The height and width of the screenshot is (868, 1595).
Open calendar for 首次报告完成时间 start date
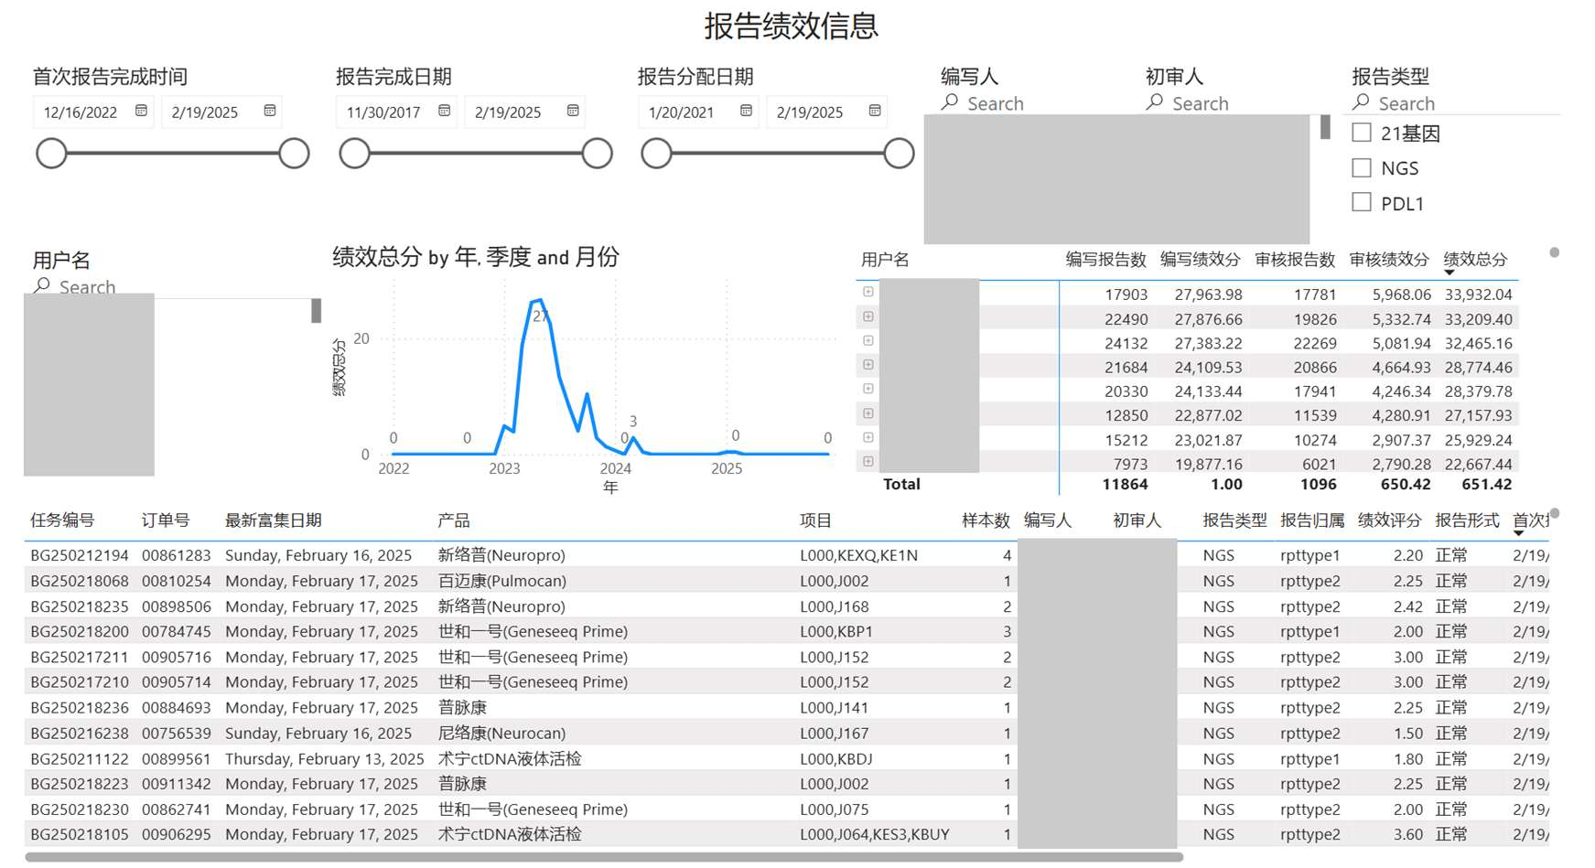141,111
